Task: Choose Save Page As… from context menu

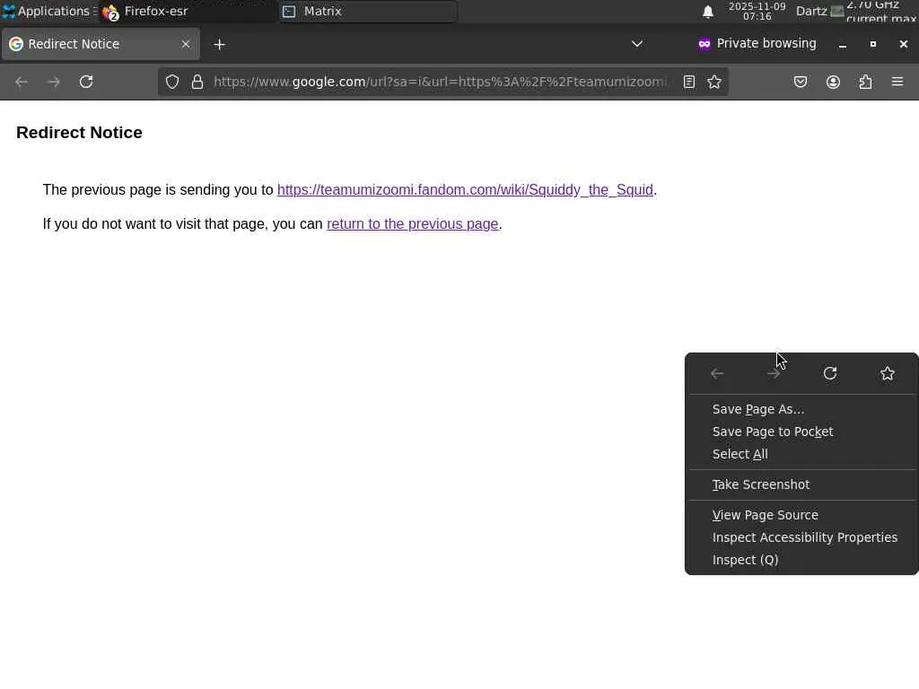Action: [801, 409]
